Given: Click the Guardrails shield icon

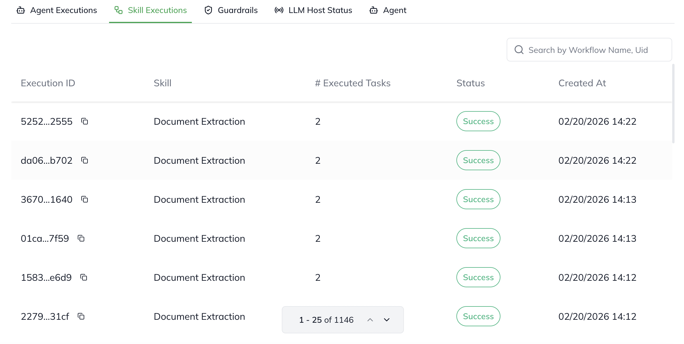Looking at the screenshot, I should pyautogui.click(x=208, y=10).
